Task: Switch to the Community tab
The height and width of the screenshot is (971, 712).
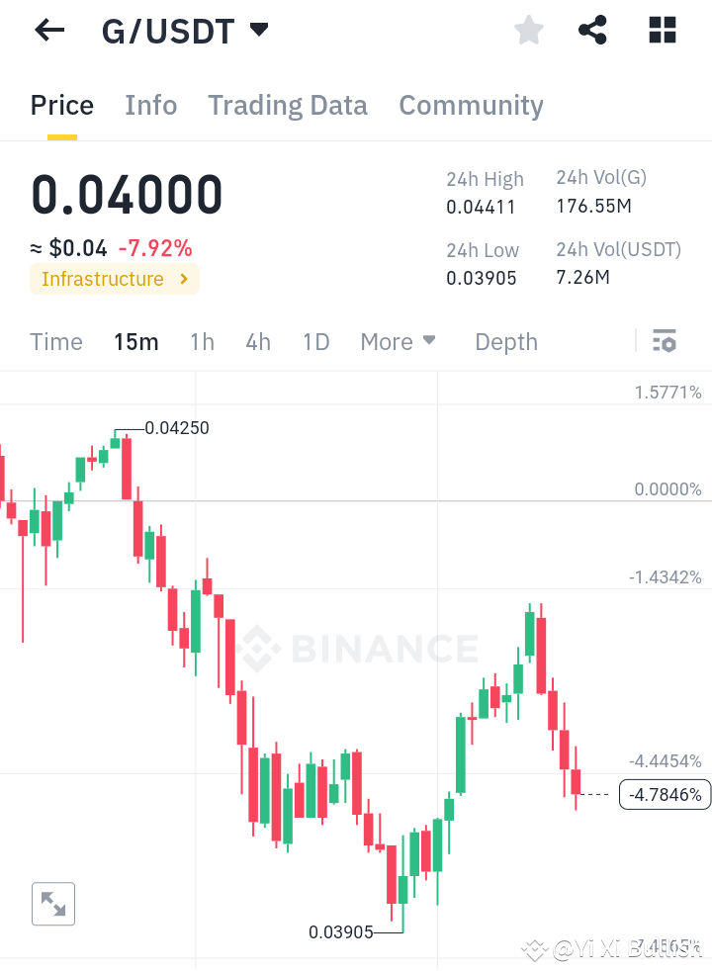Action: 471,105
